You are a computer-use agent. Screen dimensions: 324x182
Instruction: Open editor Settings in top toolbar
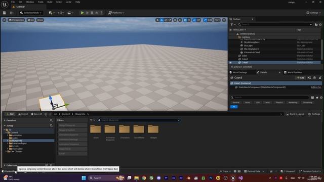(313, 13)
